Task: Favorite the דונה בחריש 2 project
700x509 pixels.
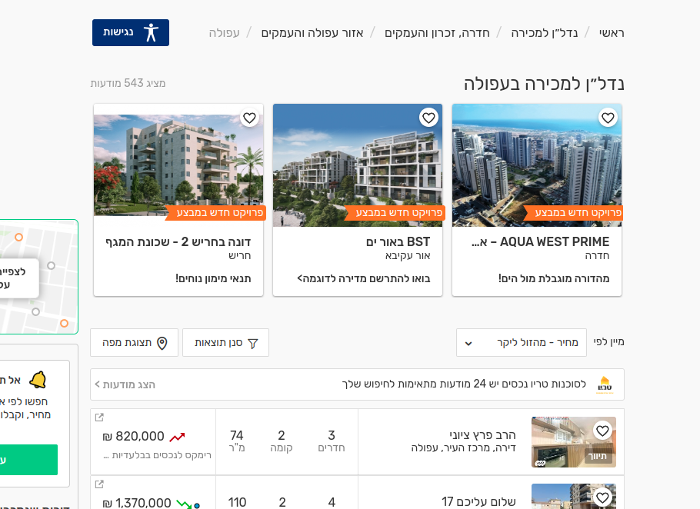Action: [x=249, y=118]
